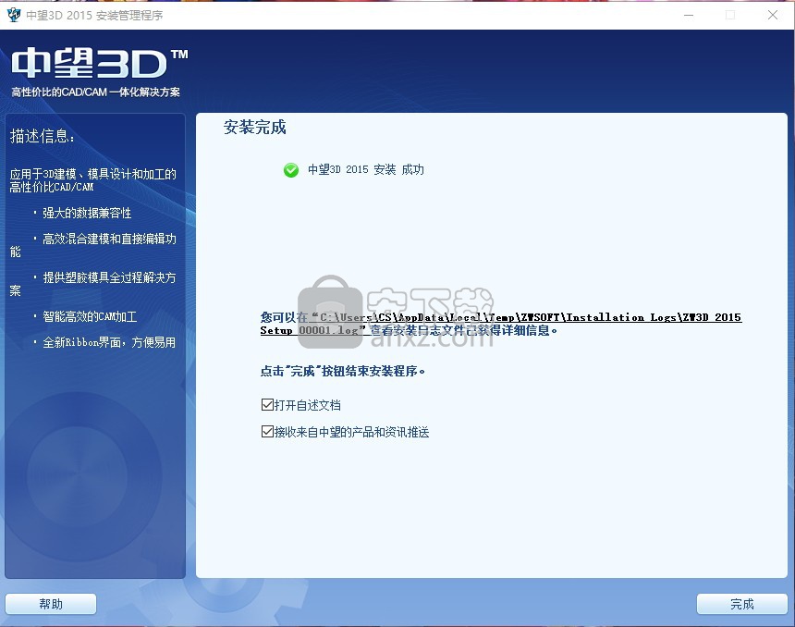Viewport: 795px width, 627px height.
Task: Close the installer window
Action: (x=772, y=15)
